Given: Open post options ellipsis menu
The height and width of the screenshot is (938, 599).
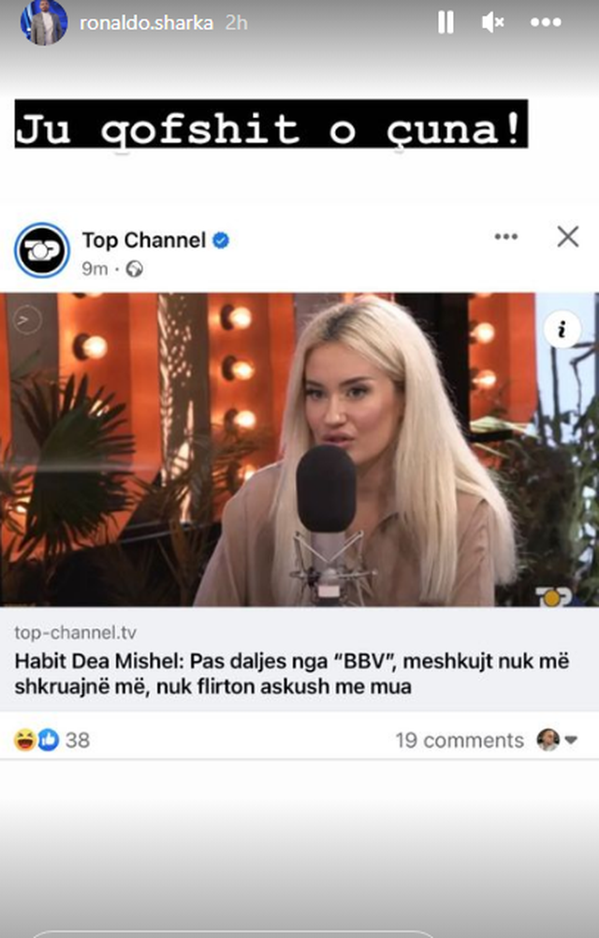Looking at the screenshot, I should pos(505,237).
